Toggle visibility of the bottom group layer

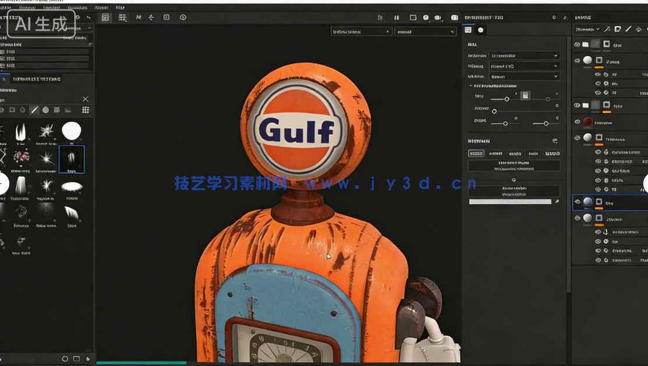[x=578, y=218]
